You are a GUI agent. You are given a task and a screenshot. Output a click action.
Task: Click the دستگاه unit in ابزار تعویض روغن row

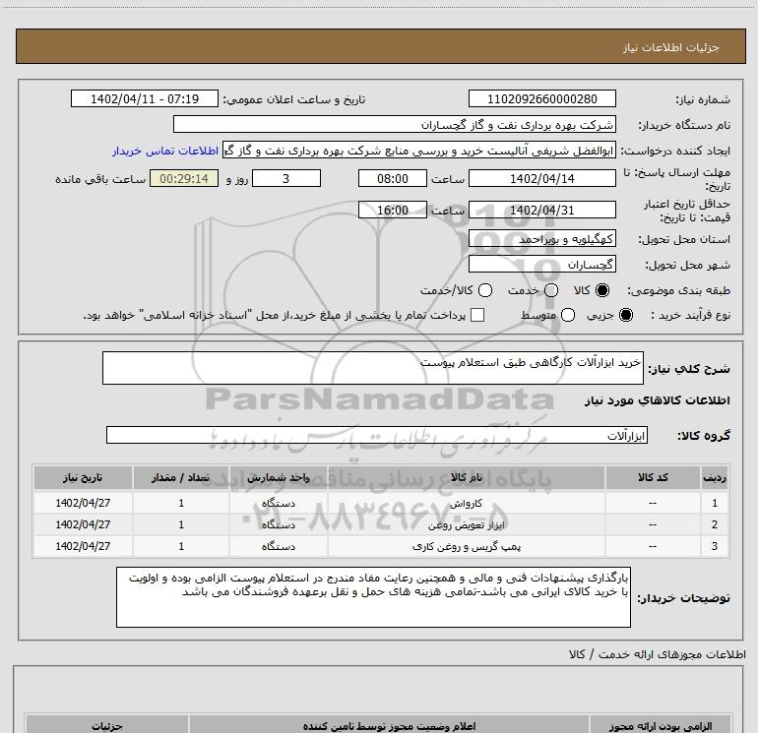click(x=279, y=524)
